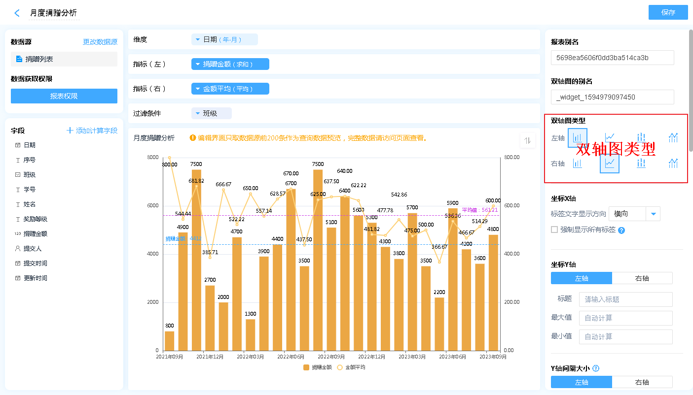Click the 更改数据源 link
The image size is (693, 395).
(100, 42)
